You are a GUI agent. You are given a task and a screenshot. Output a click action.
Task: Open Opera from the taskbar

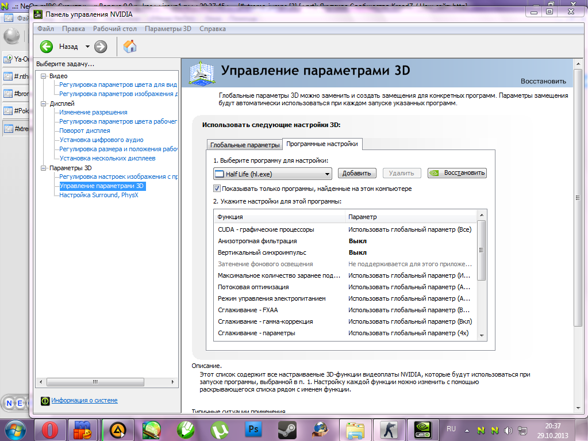pyautogui.click(x=50, y=430)
